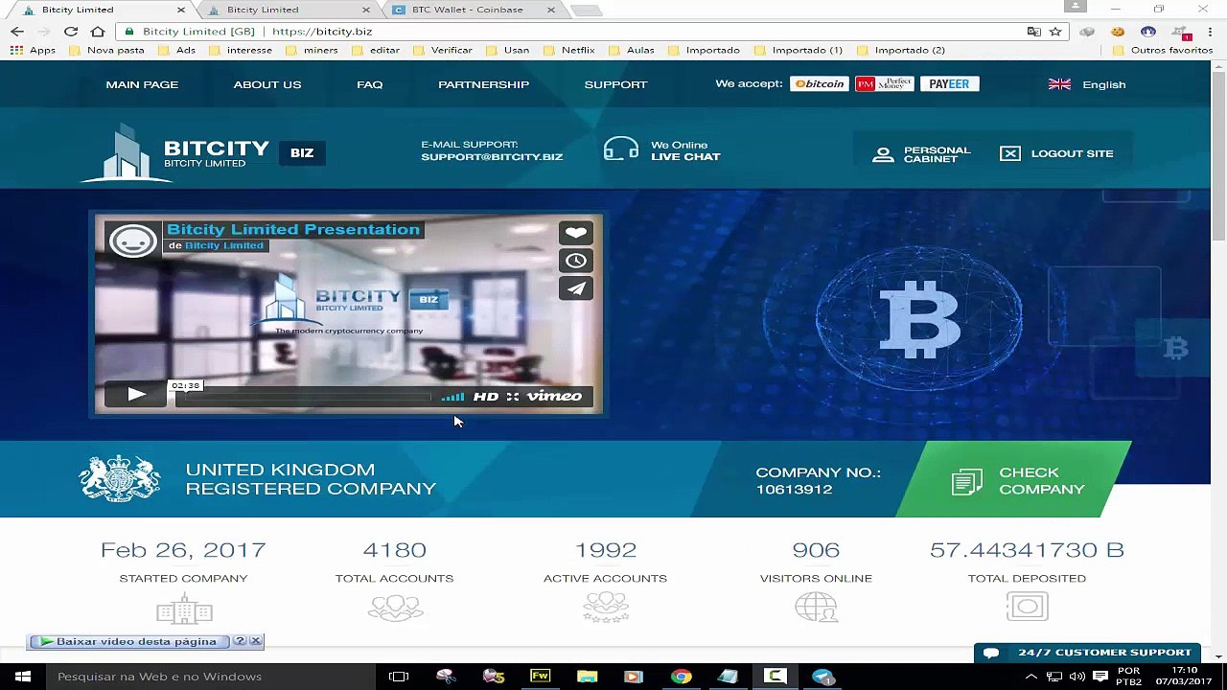This screenshot has height=690, width=1227.
Task: Open the Vimeo logo link in player
Action: click(x=554, y=397)
